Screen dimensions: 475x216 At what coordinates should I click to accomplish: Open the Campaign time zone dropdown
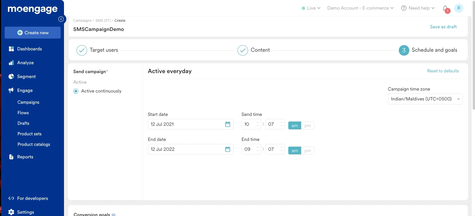(x=425, y=99)
